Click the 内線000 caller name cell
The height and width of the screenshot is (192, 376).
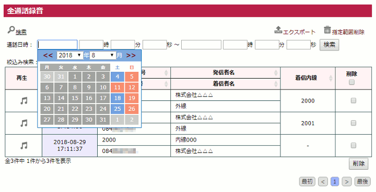[x=226, y=140]
